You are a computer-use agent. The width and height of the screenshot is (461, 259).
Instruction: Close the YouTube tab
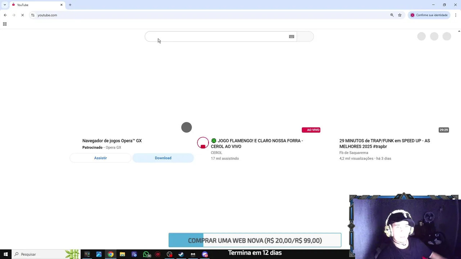coord(61,5)
